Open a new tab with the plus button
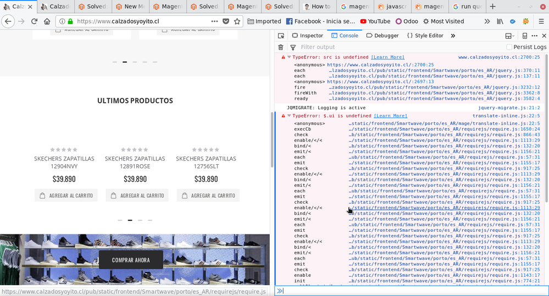Screen dimensions: 549x296 tap(492, 7)
